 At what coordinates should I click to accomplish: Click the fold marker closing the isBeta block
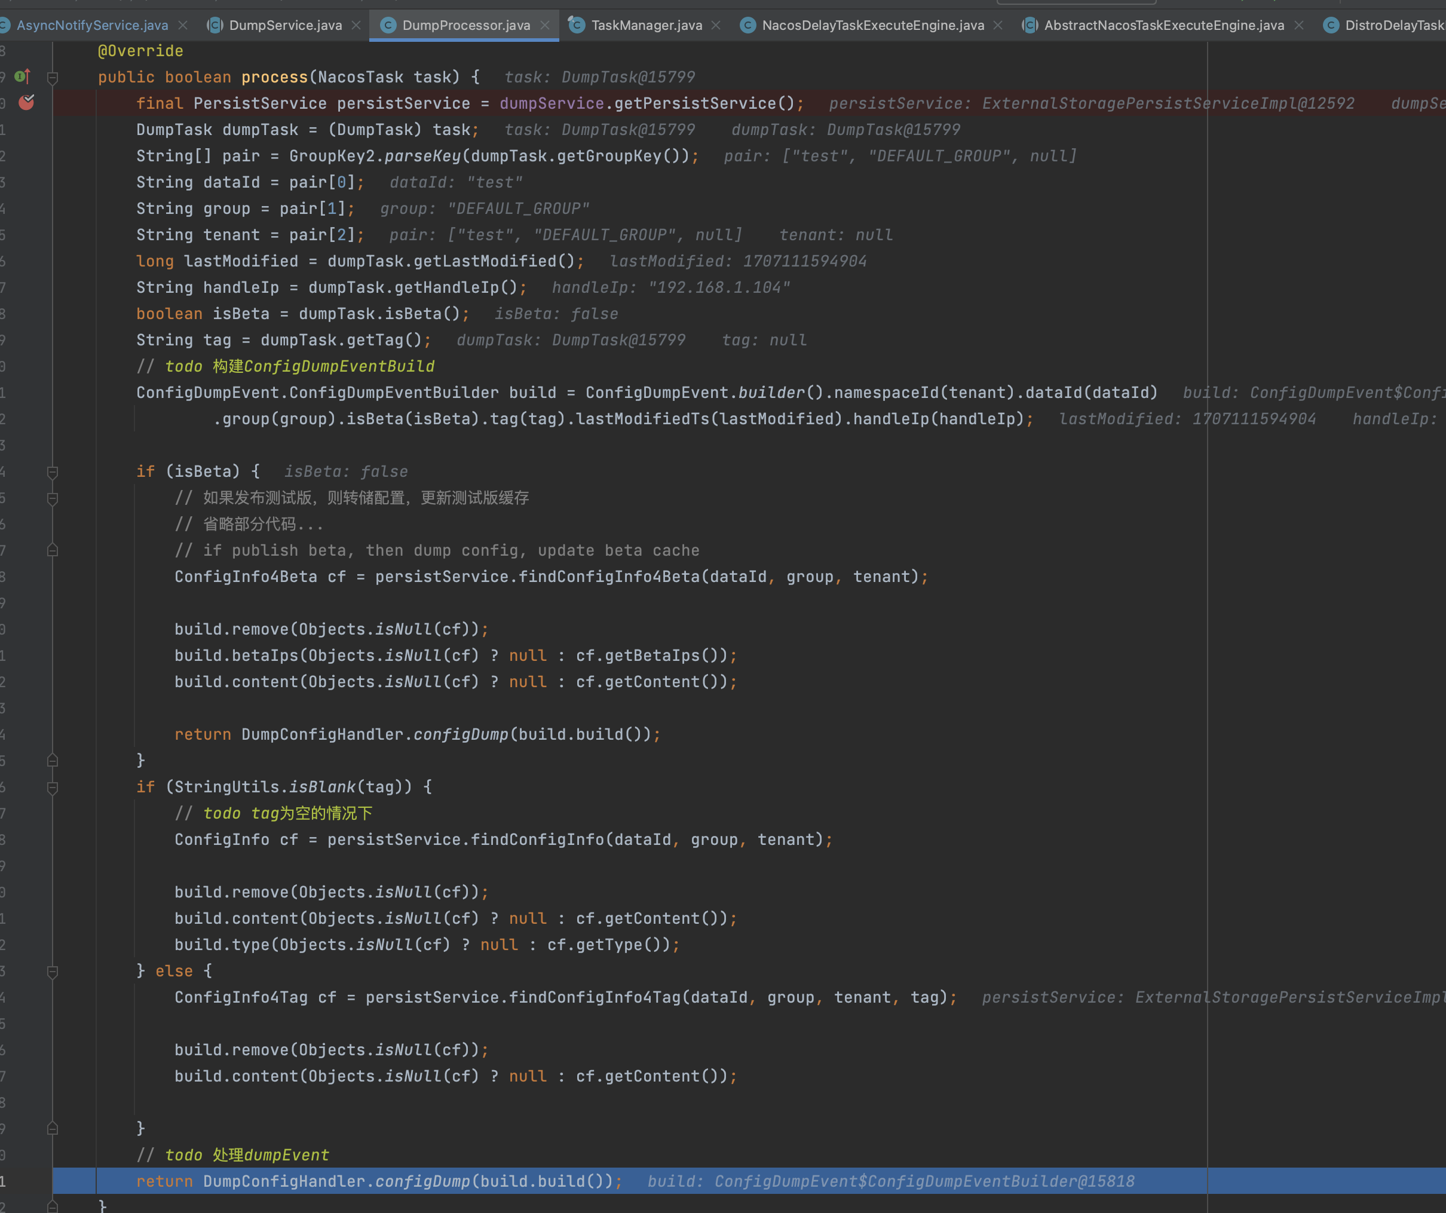(53, 761)
